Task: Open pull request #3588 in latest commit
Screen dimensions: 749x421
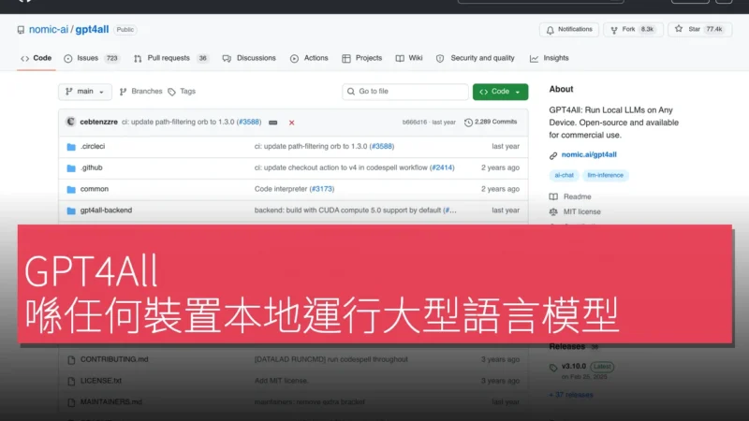Action: pos(249,123)
